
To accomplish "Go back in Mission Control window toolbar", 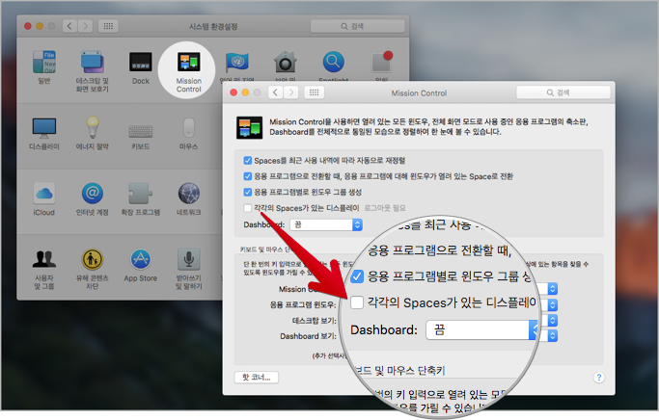I will click(276, 92).
